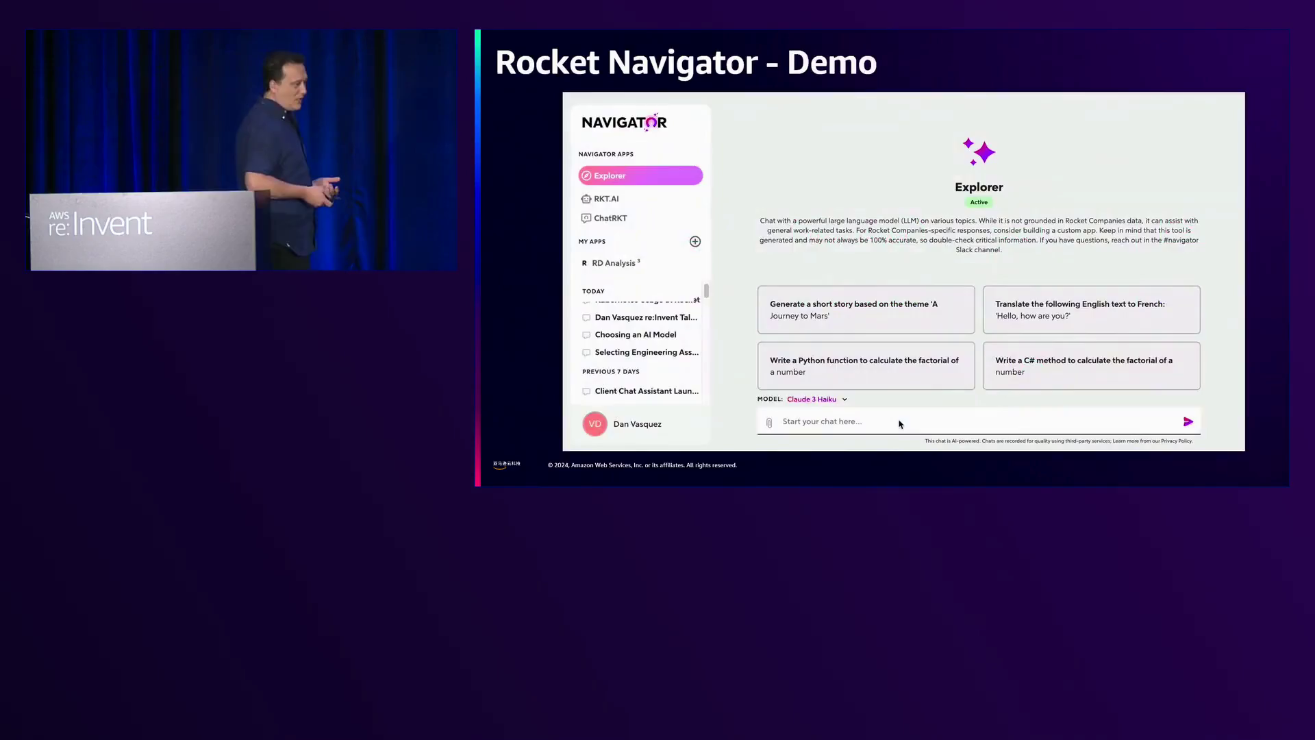This screenshot has height=740, width=1315.
Task: Open the Dan Vasquez re:Invent Talk chat
Action: point(645,317)
